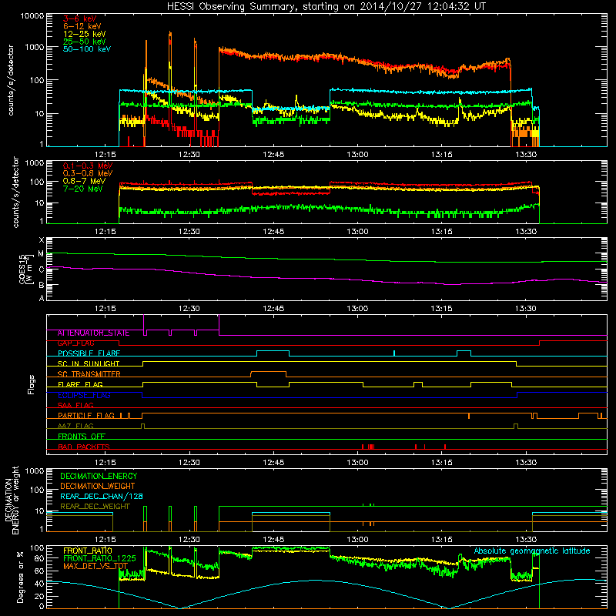Select the 12:30 tick below GOES plot
This screenshot has height=616, width=616.
pos(189,309)
